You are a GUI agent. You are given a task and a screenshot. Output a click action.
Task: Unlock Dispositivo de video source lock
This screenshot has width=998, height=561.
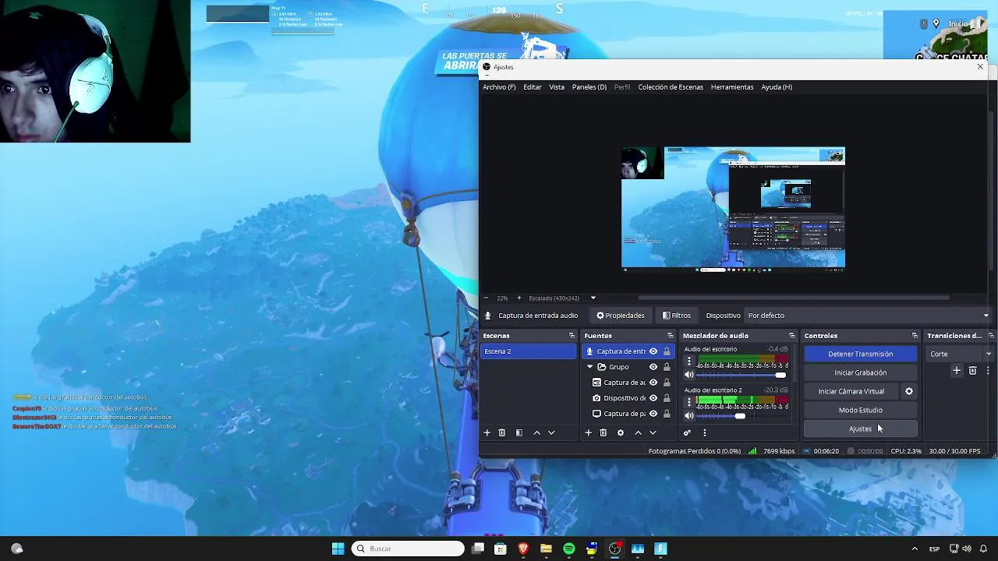667,398
